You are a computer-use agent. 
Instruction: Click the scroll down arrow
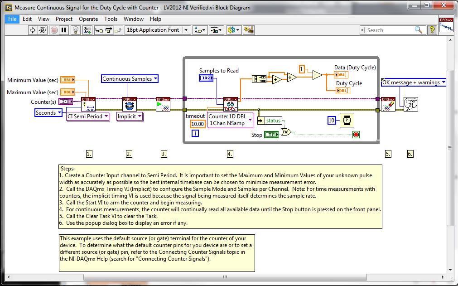click(x=450, y=270)
